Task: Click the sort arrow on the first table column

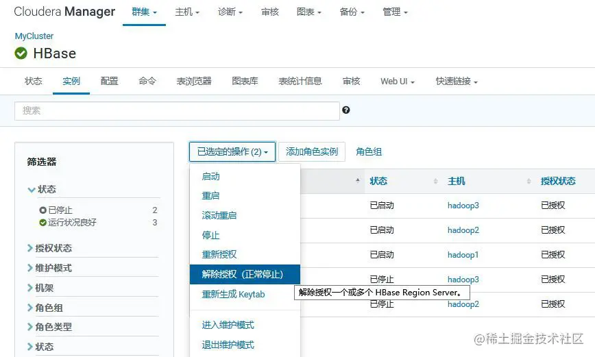Action: [358, 181]
